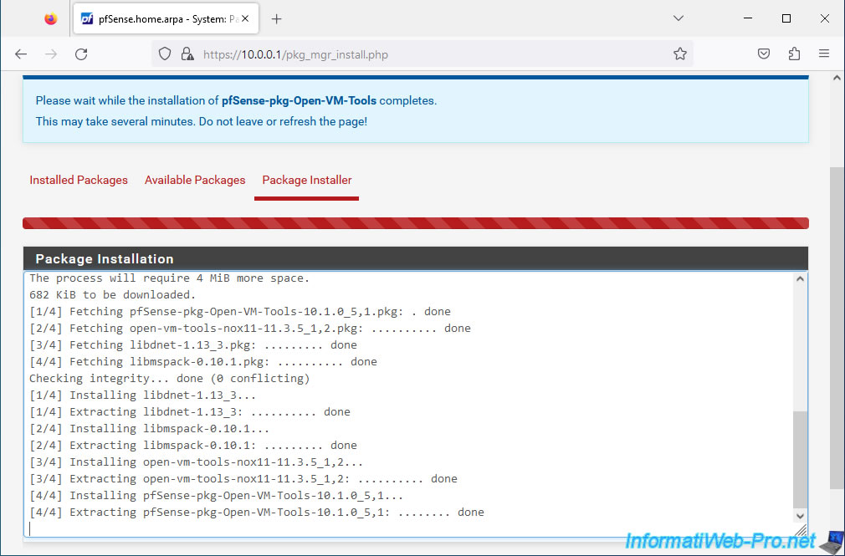View the padlock connection security info
The image size is (845, 556).
187,54
